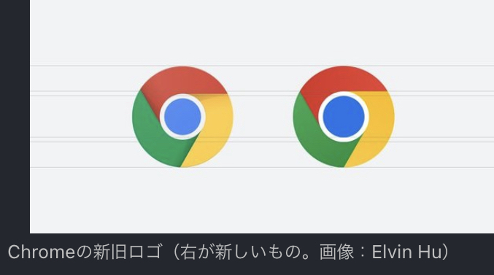Select the blue center of the new logo
Viewport: 494px width, 275px height.
[x=344, y=117]
